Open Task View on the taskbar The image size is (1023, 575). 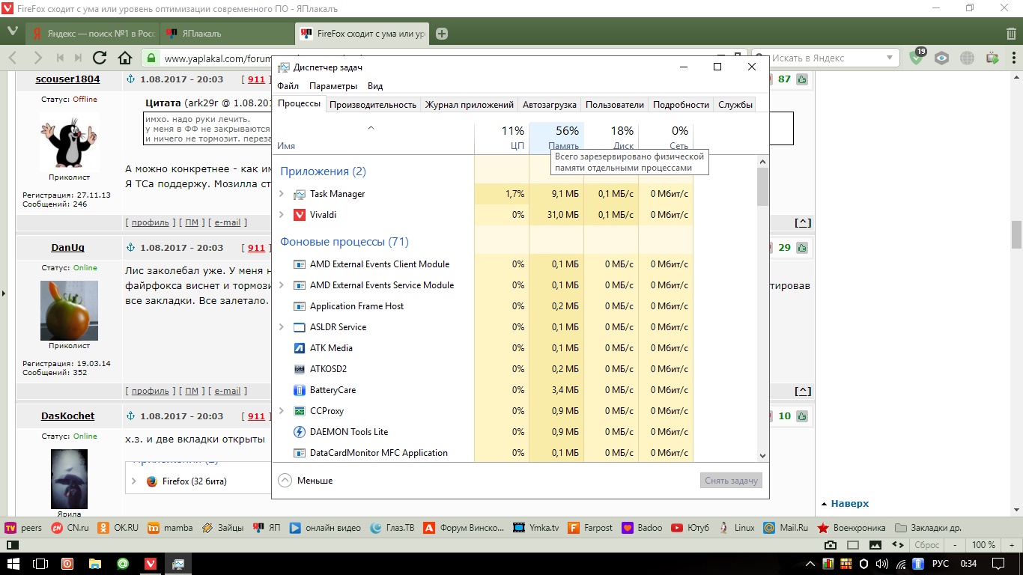[40, 563]
